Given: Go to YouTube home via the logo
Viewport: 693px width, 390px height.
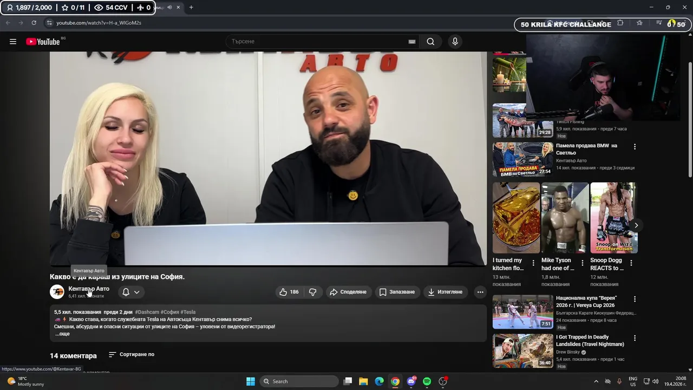Looking at the screenshot, I should pos(43,42).
